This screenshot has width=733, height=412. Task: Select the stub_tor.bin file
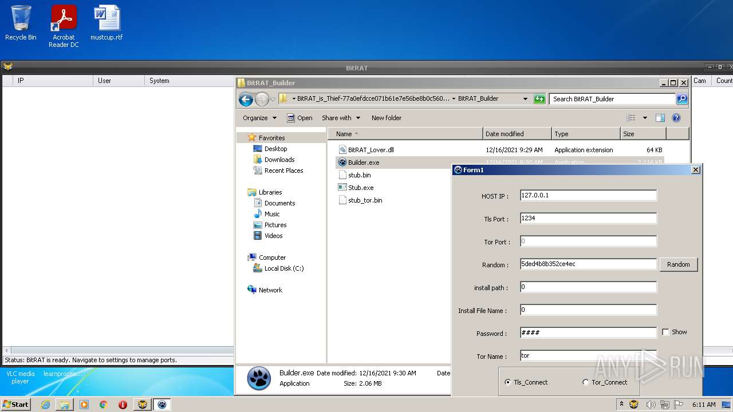(365, 200)
